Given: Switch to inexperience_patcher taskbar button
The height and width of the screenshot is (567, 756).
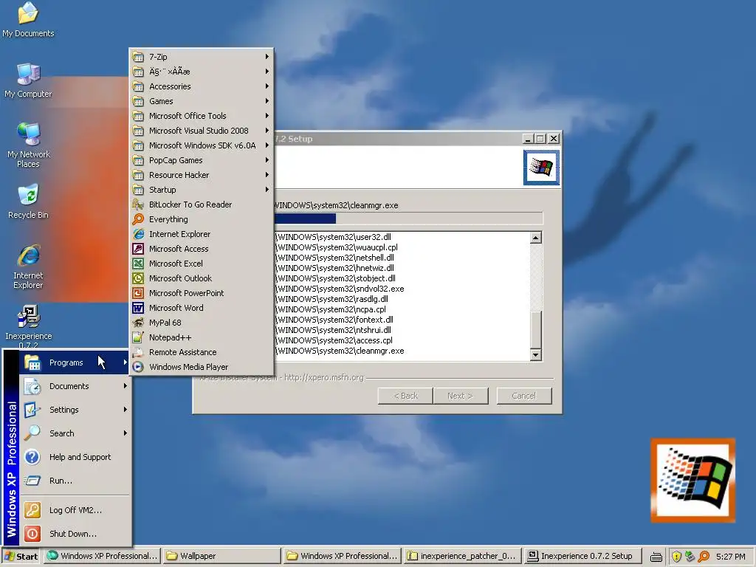Looking at the screenshot, I should point(462,557).
